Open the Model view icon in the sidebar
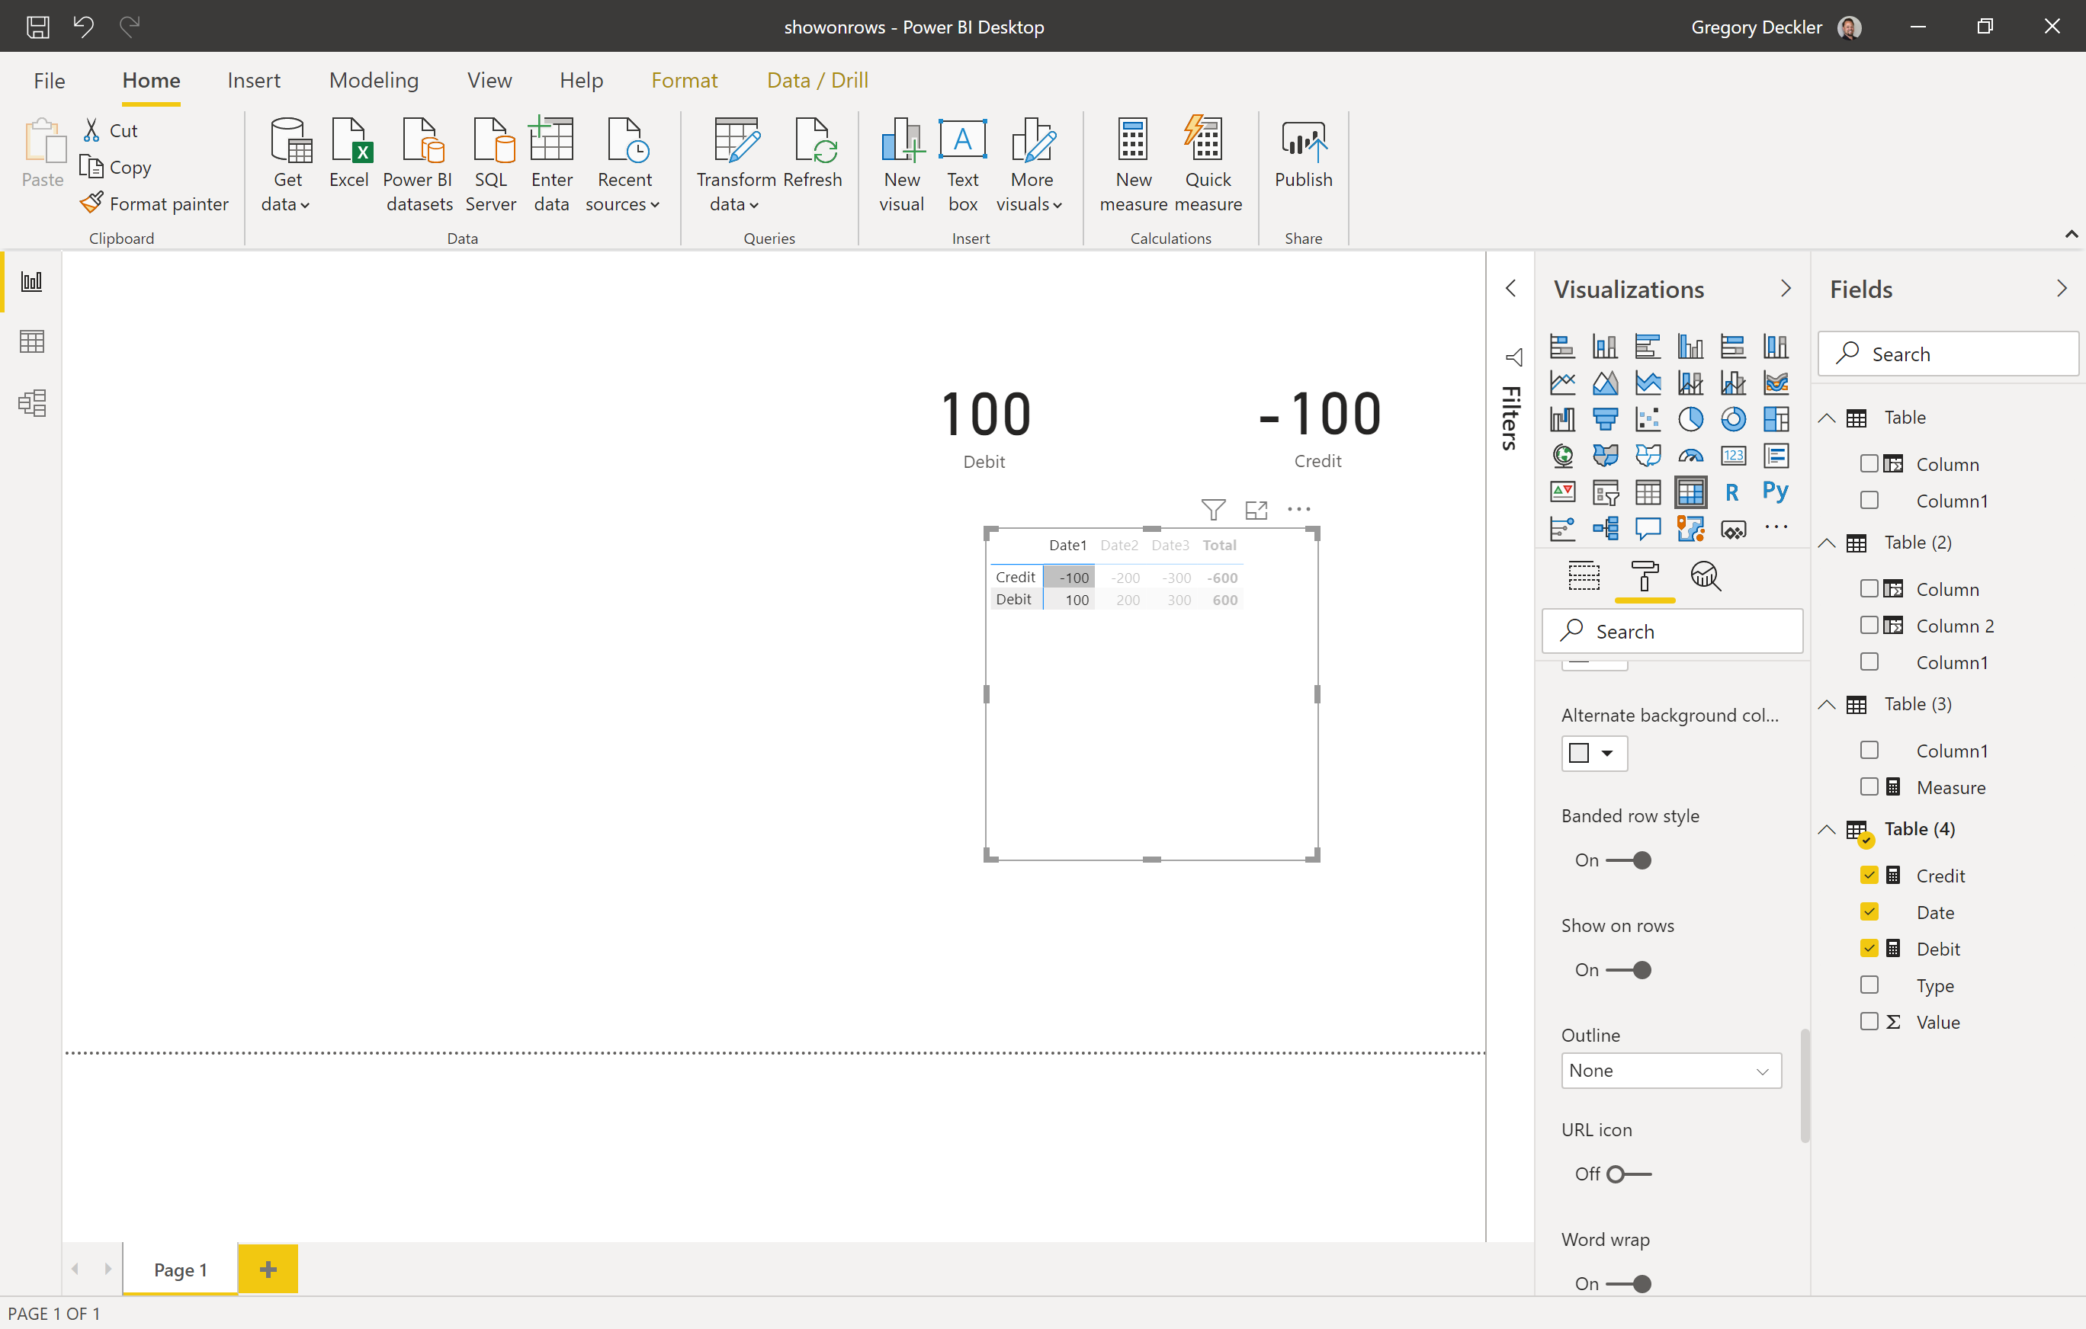This screenshot has height=1329, width=2086. pos(32,402)
